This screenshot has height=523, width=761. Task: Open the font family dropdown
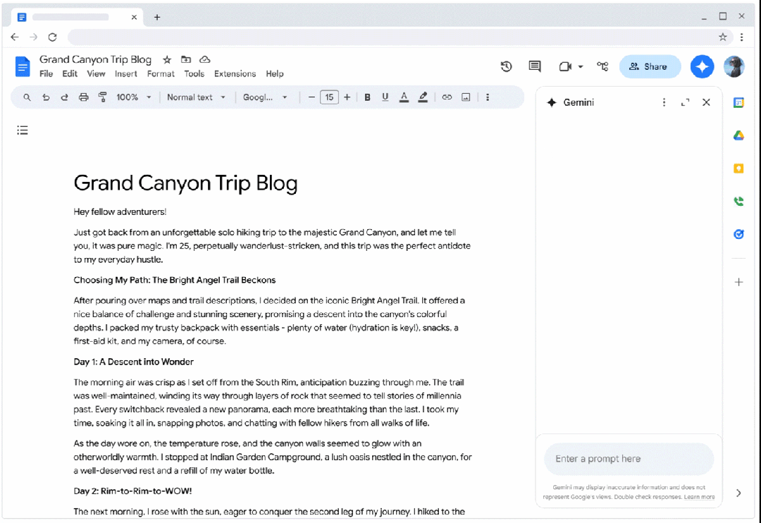coord(265,97)
